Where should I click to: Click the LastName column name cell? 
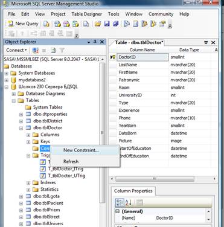142,65
